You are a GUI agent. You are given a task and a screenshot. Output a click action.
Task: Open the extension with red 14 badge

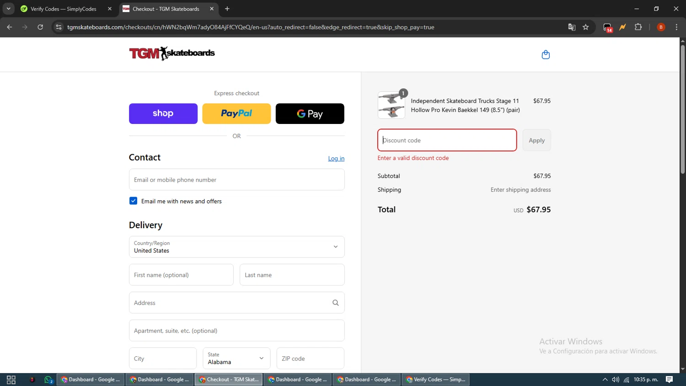(x=607, y=27)
